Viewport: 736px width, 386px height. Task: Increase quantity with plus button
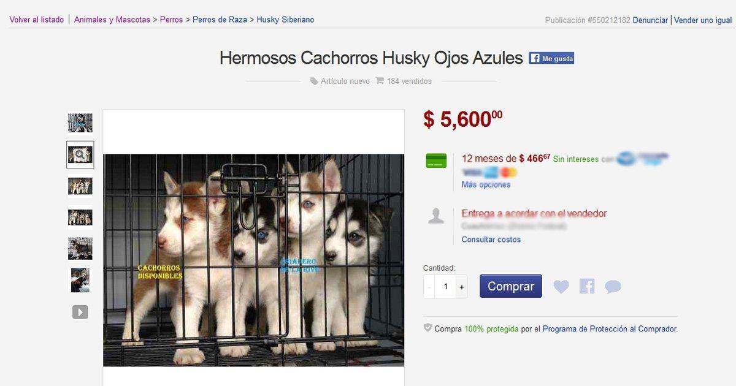point(461,287)
